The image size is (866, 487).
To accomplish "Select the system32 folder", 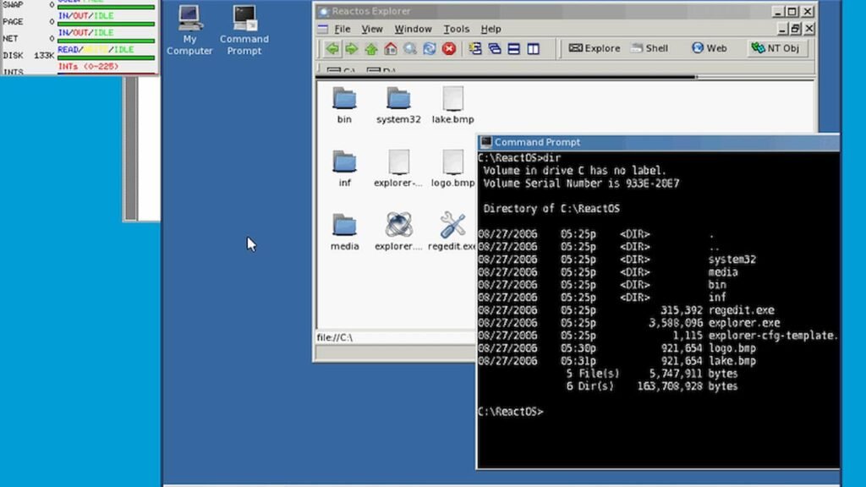I will pyautogui.click(x=398, y=99).
